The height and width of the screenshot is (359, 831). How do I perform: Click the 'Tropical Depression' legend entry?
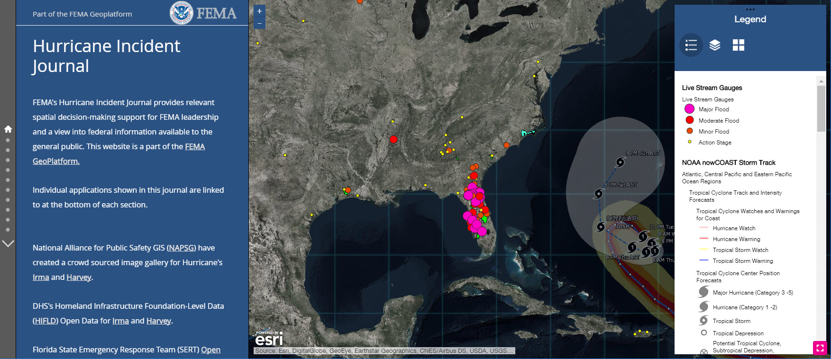click(738, 333)
